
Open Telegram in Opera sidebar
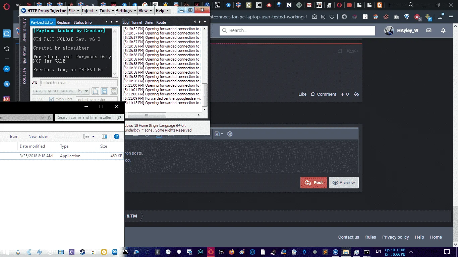(6, 84)
